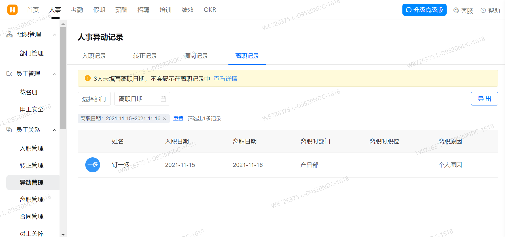
Task: Click the calendar icon in 离职日期 field
Action: [x=163, y=99]
